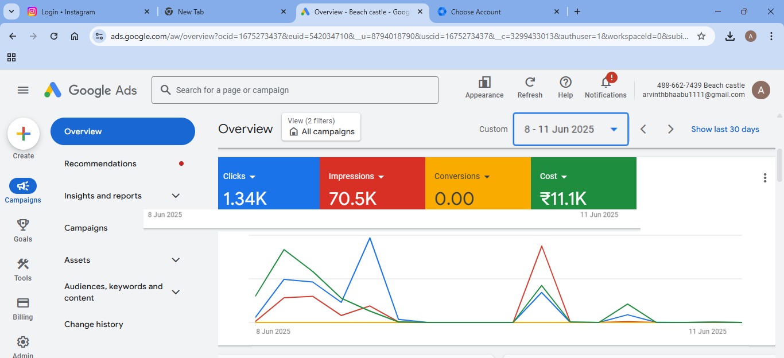Screen dimensions: 784x358
Task: Go to next date range
Action: 670,129
